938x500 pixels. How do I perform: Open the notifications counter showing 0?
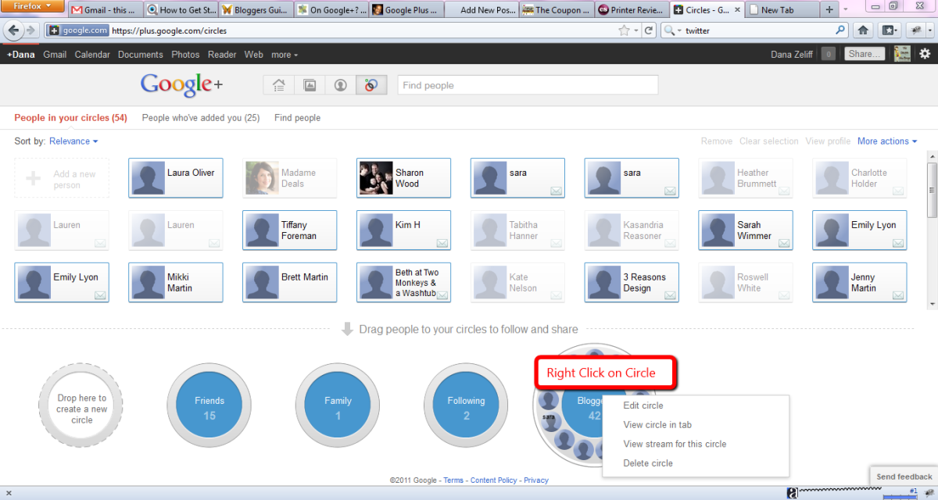pos(828,54)
